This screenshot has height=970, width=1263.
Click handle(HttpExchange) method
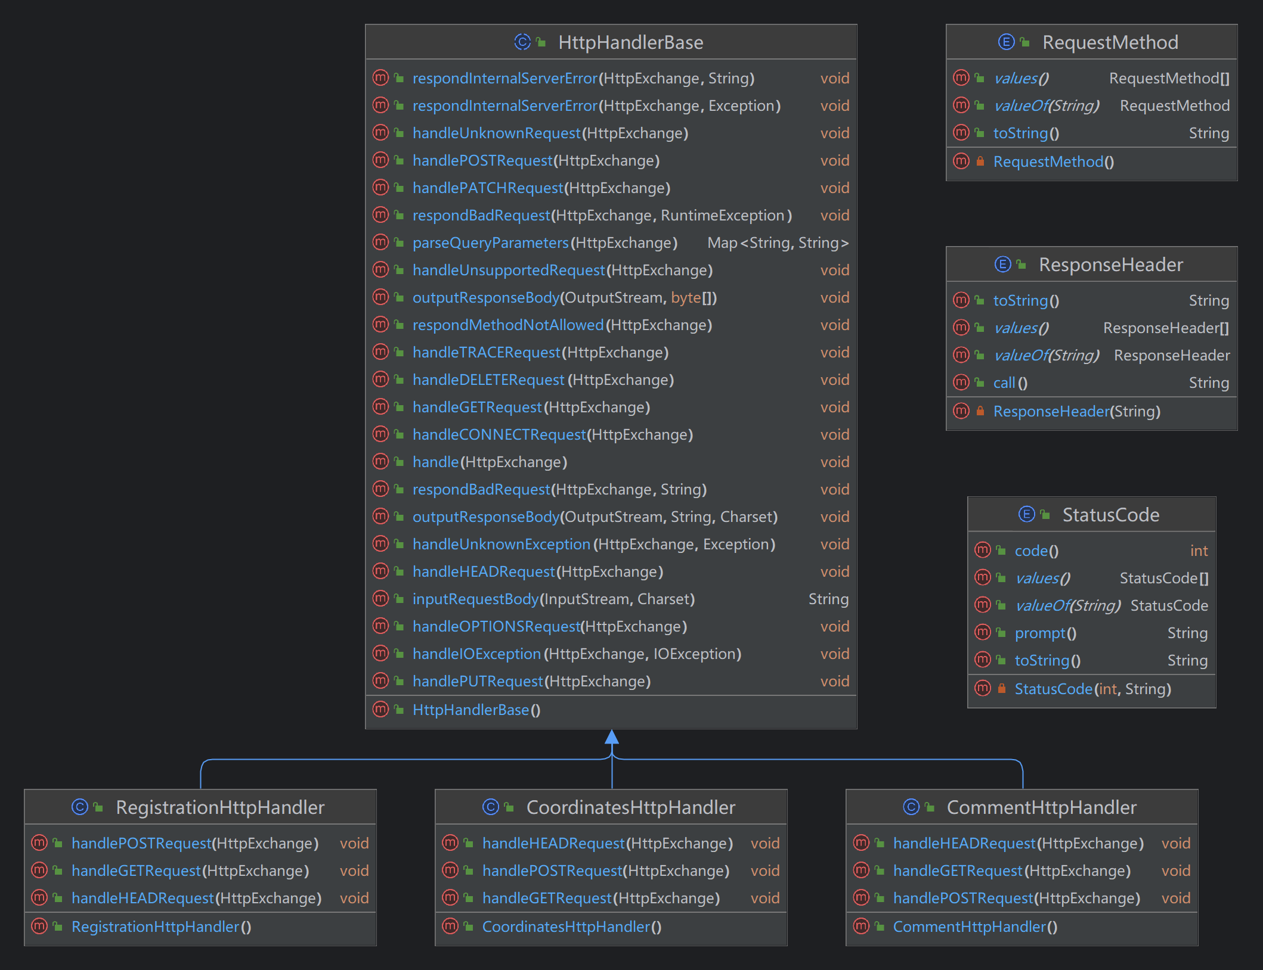[490, 462]
